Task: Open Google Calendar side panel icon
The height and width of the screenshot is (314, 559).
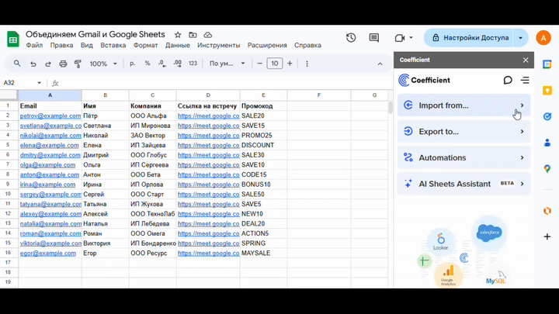Action: click(x=547, y=64)
